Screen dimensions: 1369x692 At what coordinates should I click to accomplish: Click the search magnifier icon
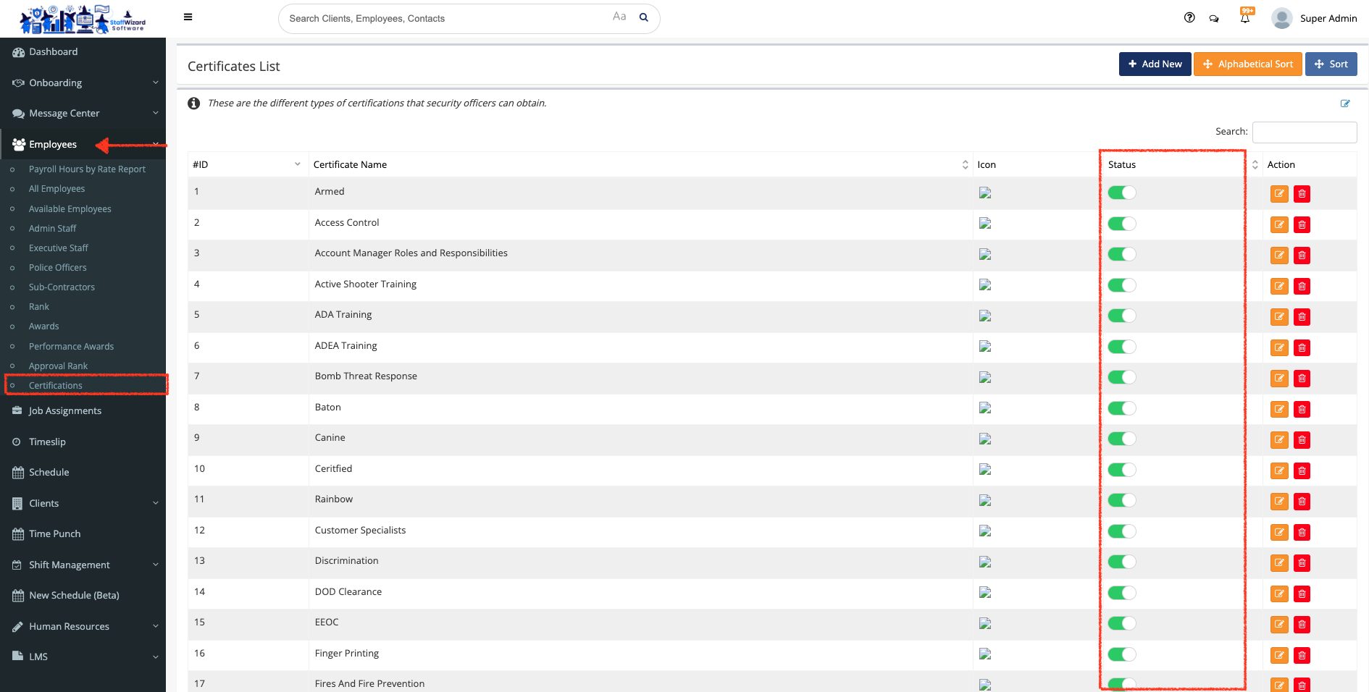click(x=643, y=18)
